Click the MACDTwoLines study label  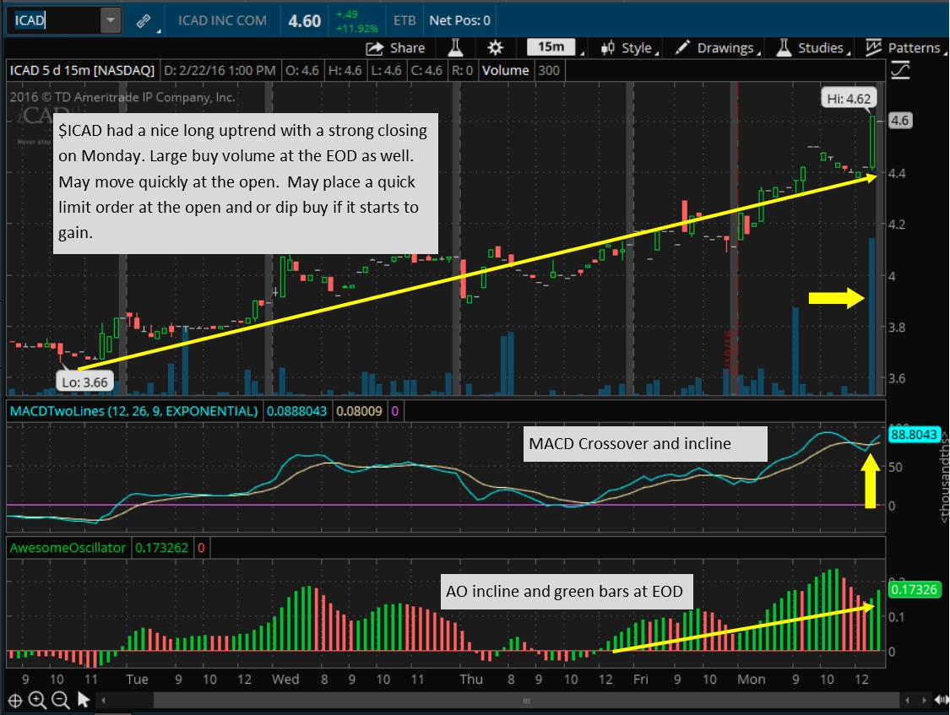[134, 411]
